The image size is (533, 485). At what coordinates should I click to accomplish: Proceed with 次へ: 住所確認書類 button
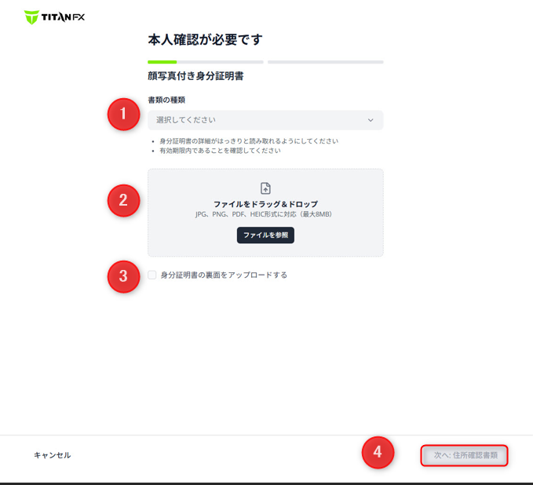click(x=465, y=455)
